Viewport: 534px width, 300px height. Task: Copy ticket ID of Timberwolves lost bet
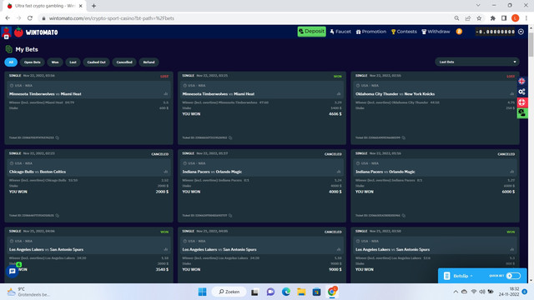click(x=58, y=137)
